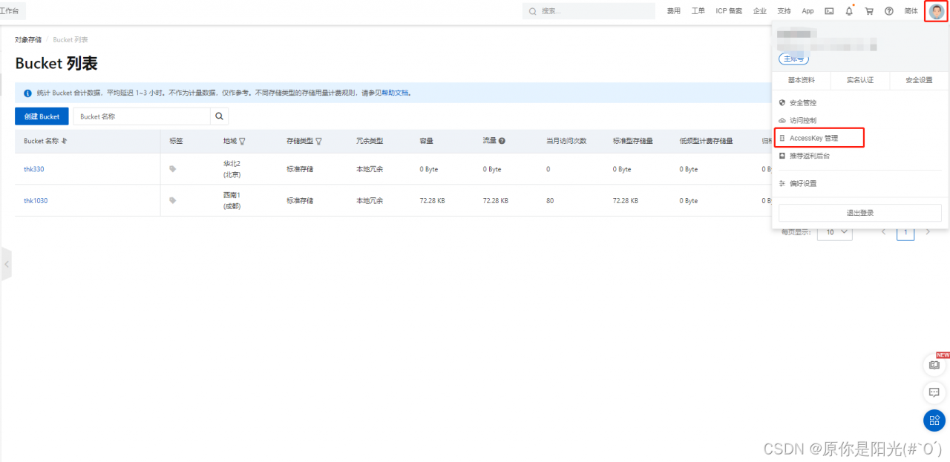The image size is (950, 462).
Task: Open the thk1030 bucket link
Action: click(35, 200)
